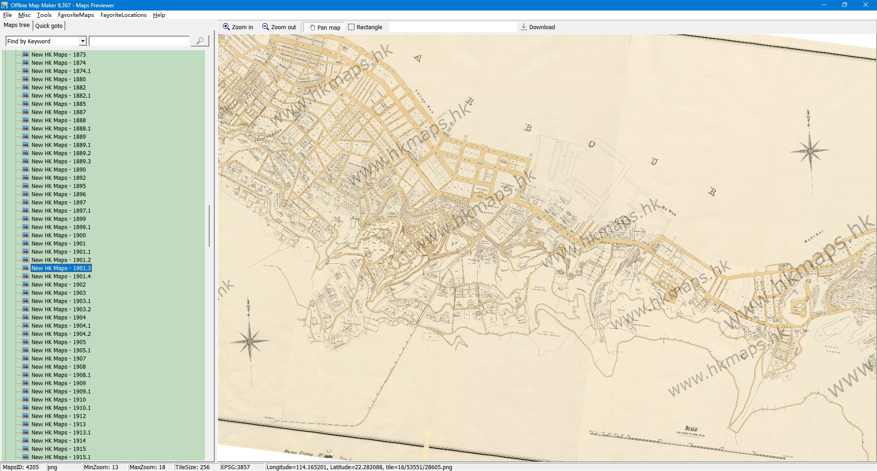Switch to the Quick goto tab
The height and width of the screenshot is (471, 877).
click(x=49, y=26)
